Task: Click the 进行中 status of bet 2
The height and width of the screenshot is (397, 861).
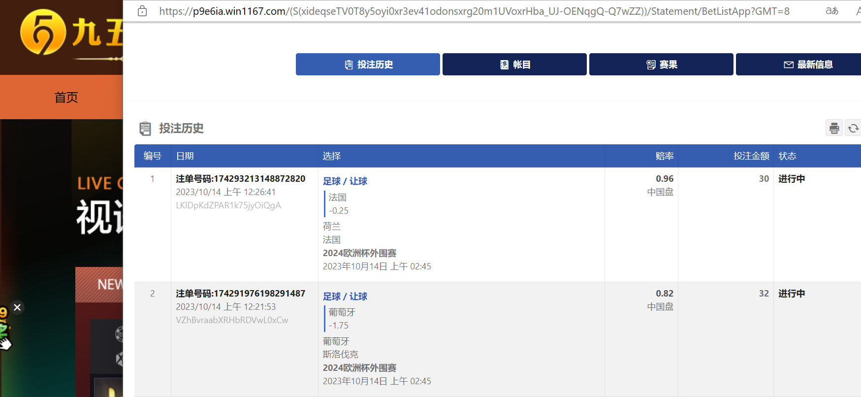Action: coord(792,294)
